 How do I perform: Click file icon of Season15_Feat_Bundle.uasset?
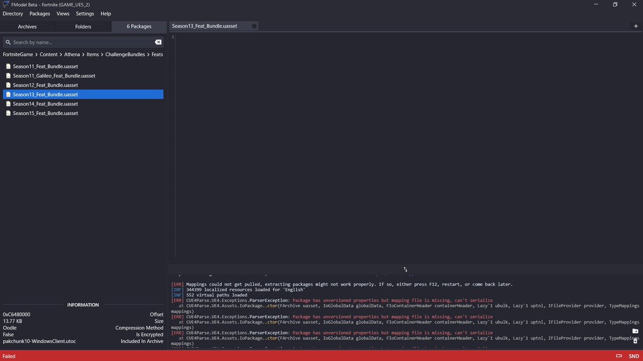8,113
